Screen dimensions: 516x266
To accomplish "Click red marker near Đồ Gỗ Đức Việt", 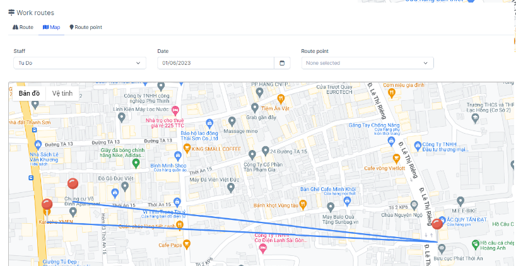I will (73, 183).
